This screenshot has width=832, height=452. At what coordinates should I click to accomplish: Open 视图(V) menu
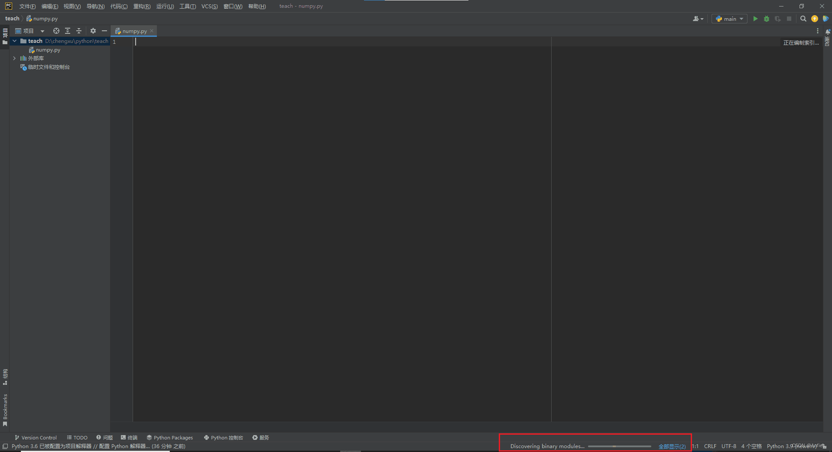point(72,6)
